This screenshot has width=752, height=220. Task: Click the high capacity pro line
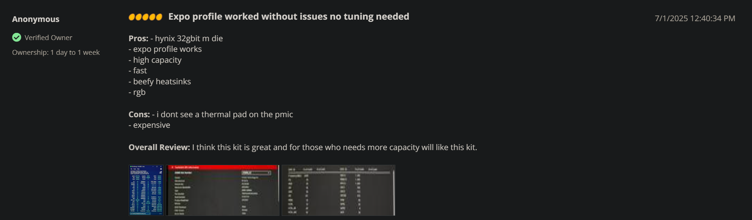(155, 60)
